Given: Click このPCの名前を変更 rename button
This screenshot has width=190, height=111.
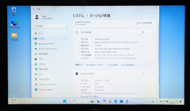Looking at the screenshot, I should pyautogui.click(x=144, y=23).
